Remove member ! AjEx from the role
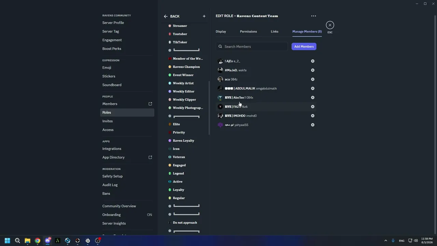 (312, 61)
